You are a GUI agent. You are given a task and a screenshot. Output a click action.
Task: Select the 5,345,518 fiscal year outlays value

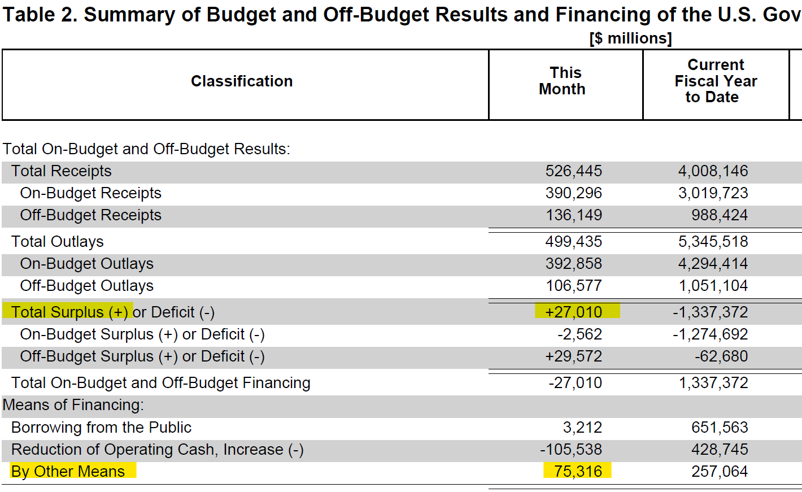(x=713, y=242)
